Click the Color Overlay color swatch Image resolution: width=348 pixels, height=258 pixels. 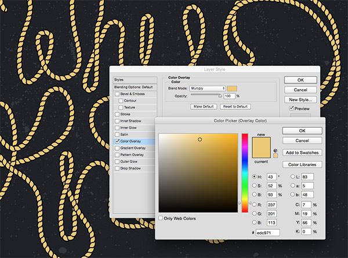pos(233,88)
